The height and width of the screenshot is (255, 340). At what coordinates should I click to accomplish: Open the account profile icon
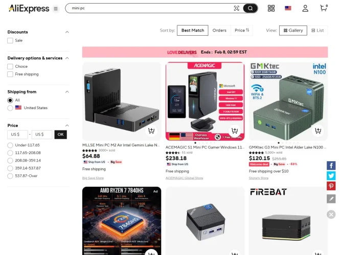coord(305,8)
